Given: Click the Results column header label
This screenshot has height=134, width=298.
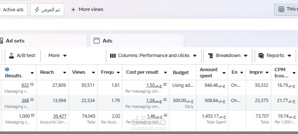Looking at the screenshot, I should pos(13,76).
